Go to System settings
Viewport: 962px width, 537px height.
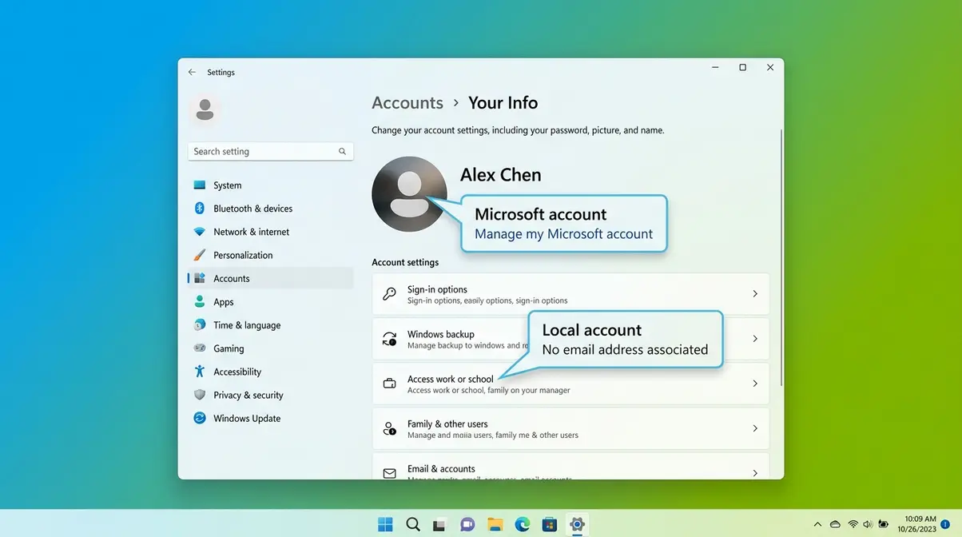(270, 185)
